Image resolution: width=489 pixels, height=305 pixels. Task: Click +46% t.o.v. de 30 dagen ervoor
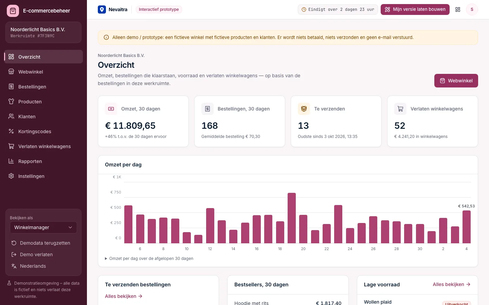tap(136, 137)
